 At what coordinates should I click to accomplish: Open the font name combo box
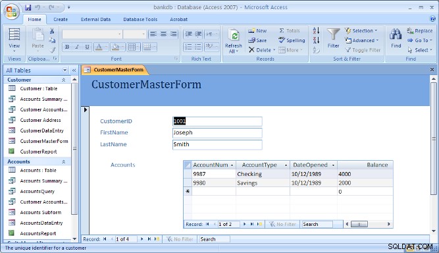(x=92, y=34)
